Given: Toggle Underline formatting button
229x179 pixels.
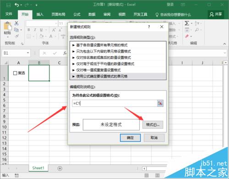Looking at the screenshot, I should (41, 30).
